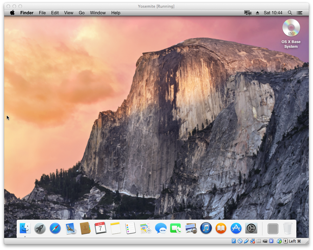This screenshot has height=250, width=313.
Task: Open the App Store
Action: click(x=236, y=228)
